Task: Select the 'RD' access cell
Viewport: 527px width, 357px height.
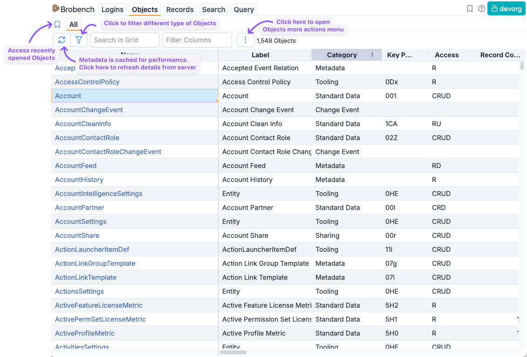Action: (452, 166)
